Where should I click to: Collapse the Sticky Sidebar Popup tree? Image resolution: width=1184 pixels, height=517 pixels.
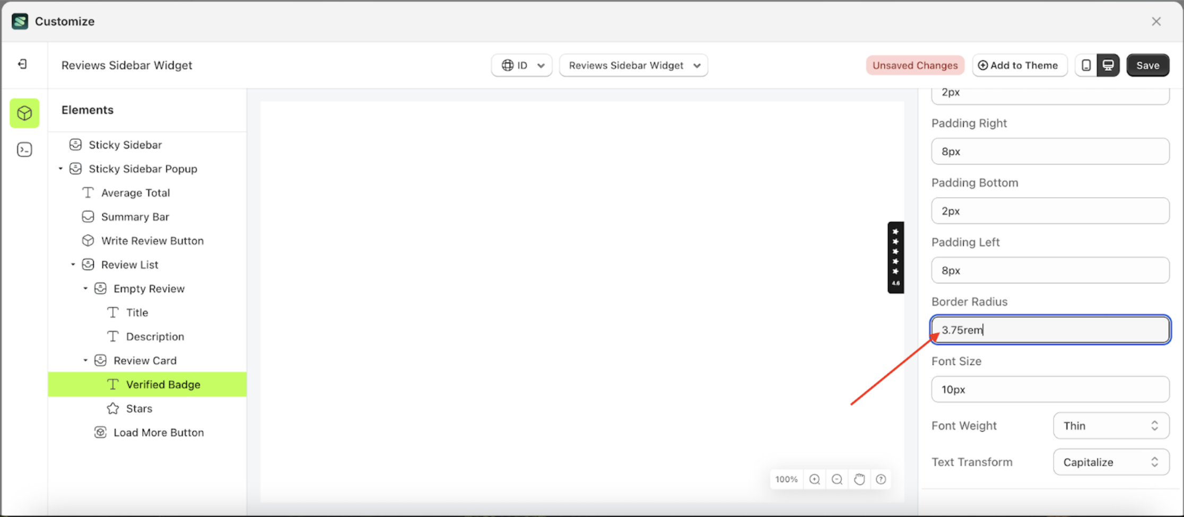click(60, 168)
